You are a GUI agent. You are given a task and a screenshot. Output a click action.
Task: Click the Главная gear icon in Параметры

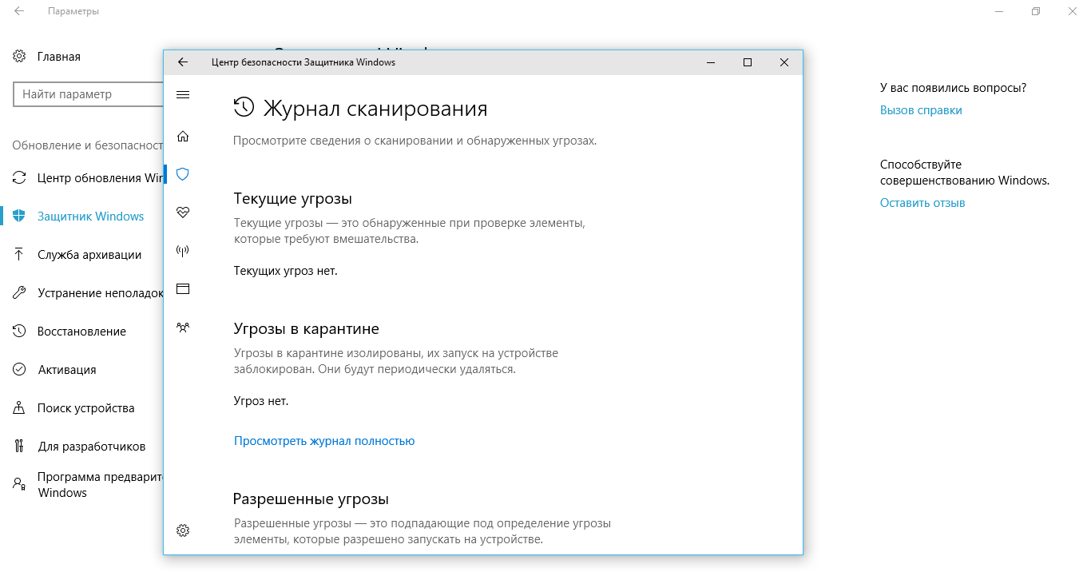(x=19, y=57)
